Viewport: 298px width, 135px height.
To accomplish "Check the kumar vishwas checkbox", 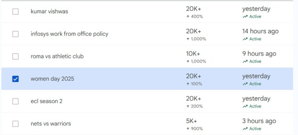I will (x=15, y=11).
